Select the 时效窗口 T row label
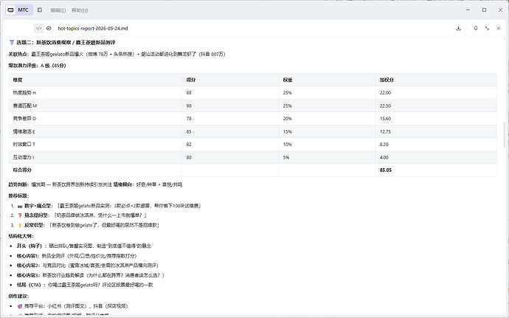Screen dimensions: 509x318 24,144
